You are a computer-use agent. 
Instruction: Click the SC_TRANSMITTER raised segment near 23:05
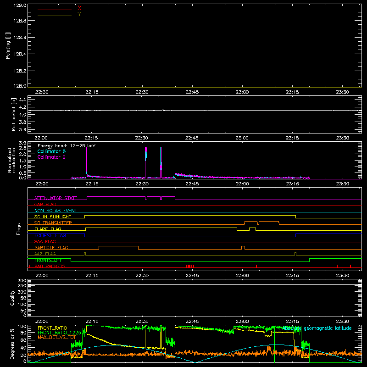click(261, 222)
